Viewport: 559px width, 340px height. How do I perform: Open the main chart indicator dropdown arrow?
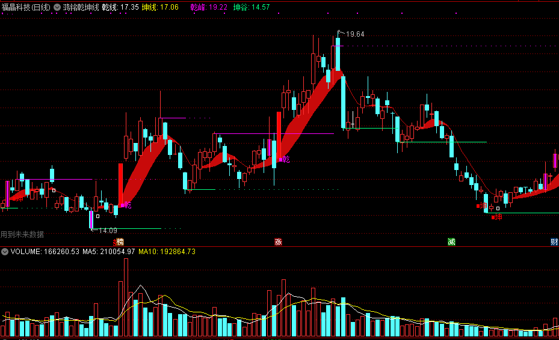click(x=57, y=7)
